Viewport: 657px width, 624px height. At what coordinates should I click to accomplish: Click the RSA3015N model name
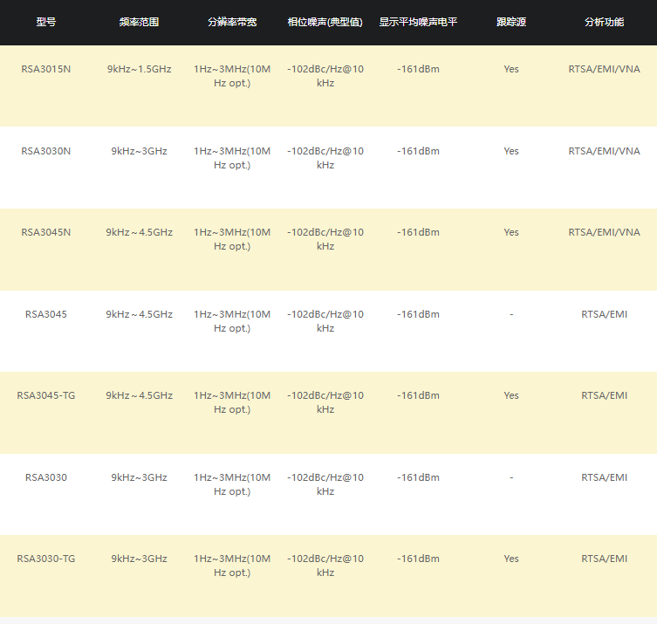pyautogui.click(x=46, y=69)
